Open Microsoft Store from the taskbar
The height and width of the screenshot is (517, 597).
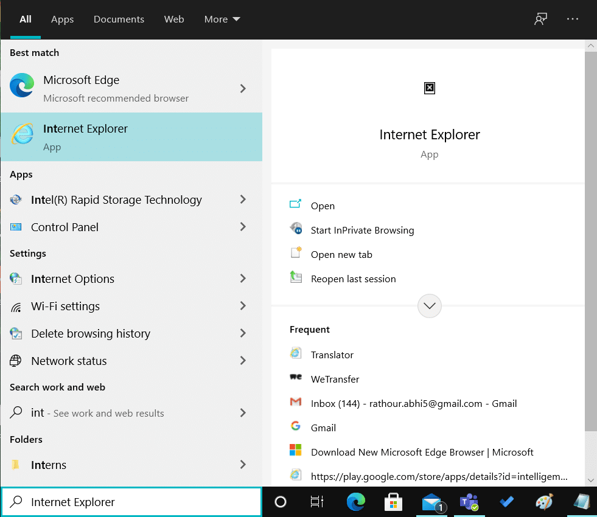click(393, 502)
